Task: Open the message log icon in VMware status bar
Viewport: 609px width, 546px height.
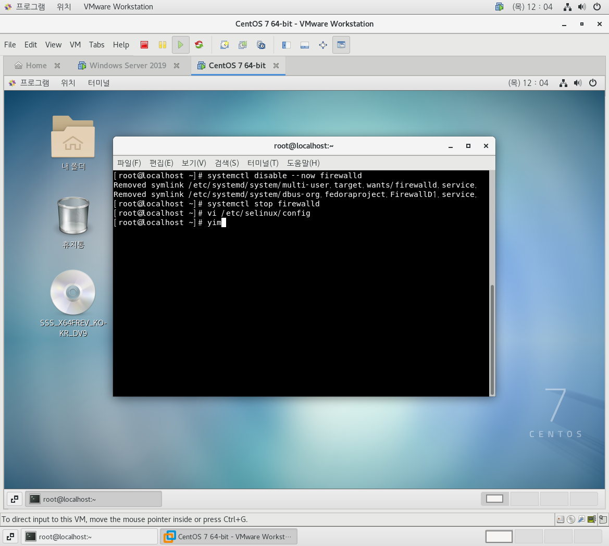Action: (x=603, y=519)
